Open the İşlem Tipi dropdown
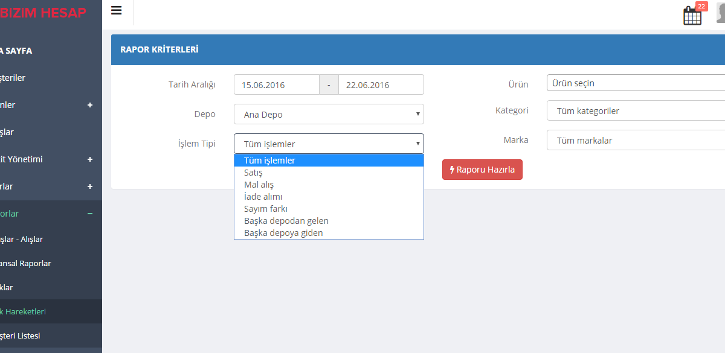 [x=329, y=143]
